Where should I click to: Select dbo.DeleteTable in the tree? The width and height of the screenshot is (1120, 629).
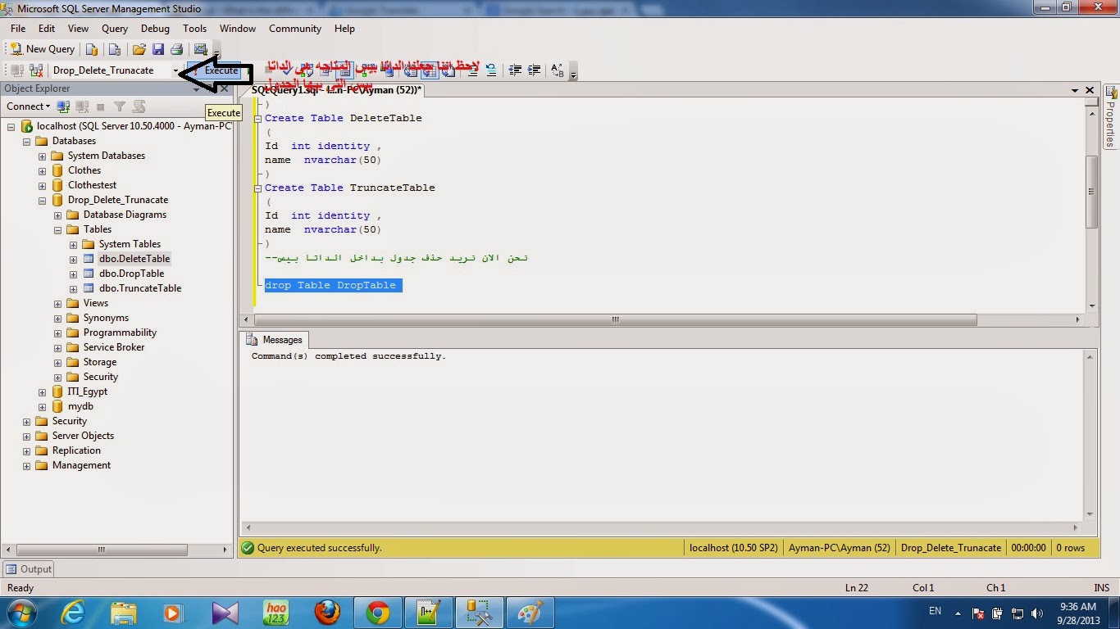coord(134,259)
